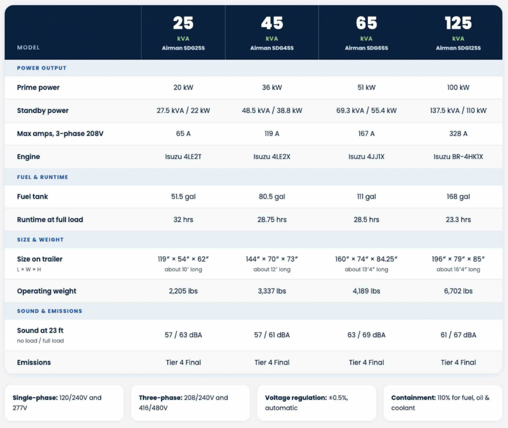Click the SOUND & EMISSIONS section heading
Image resolution: width=508 pixels, height=428 pixels.
50,311
